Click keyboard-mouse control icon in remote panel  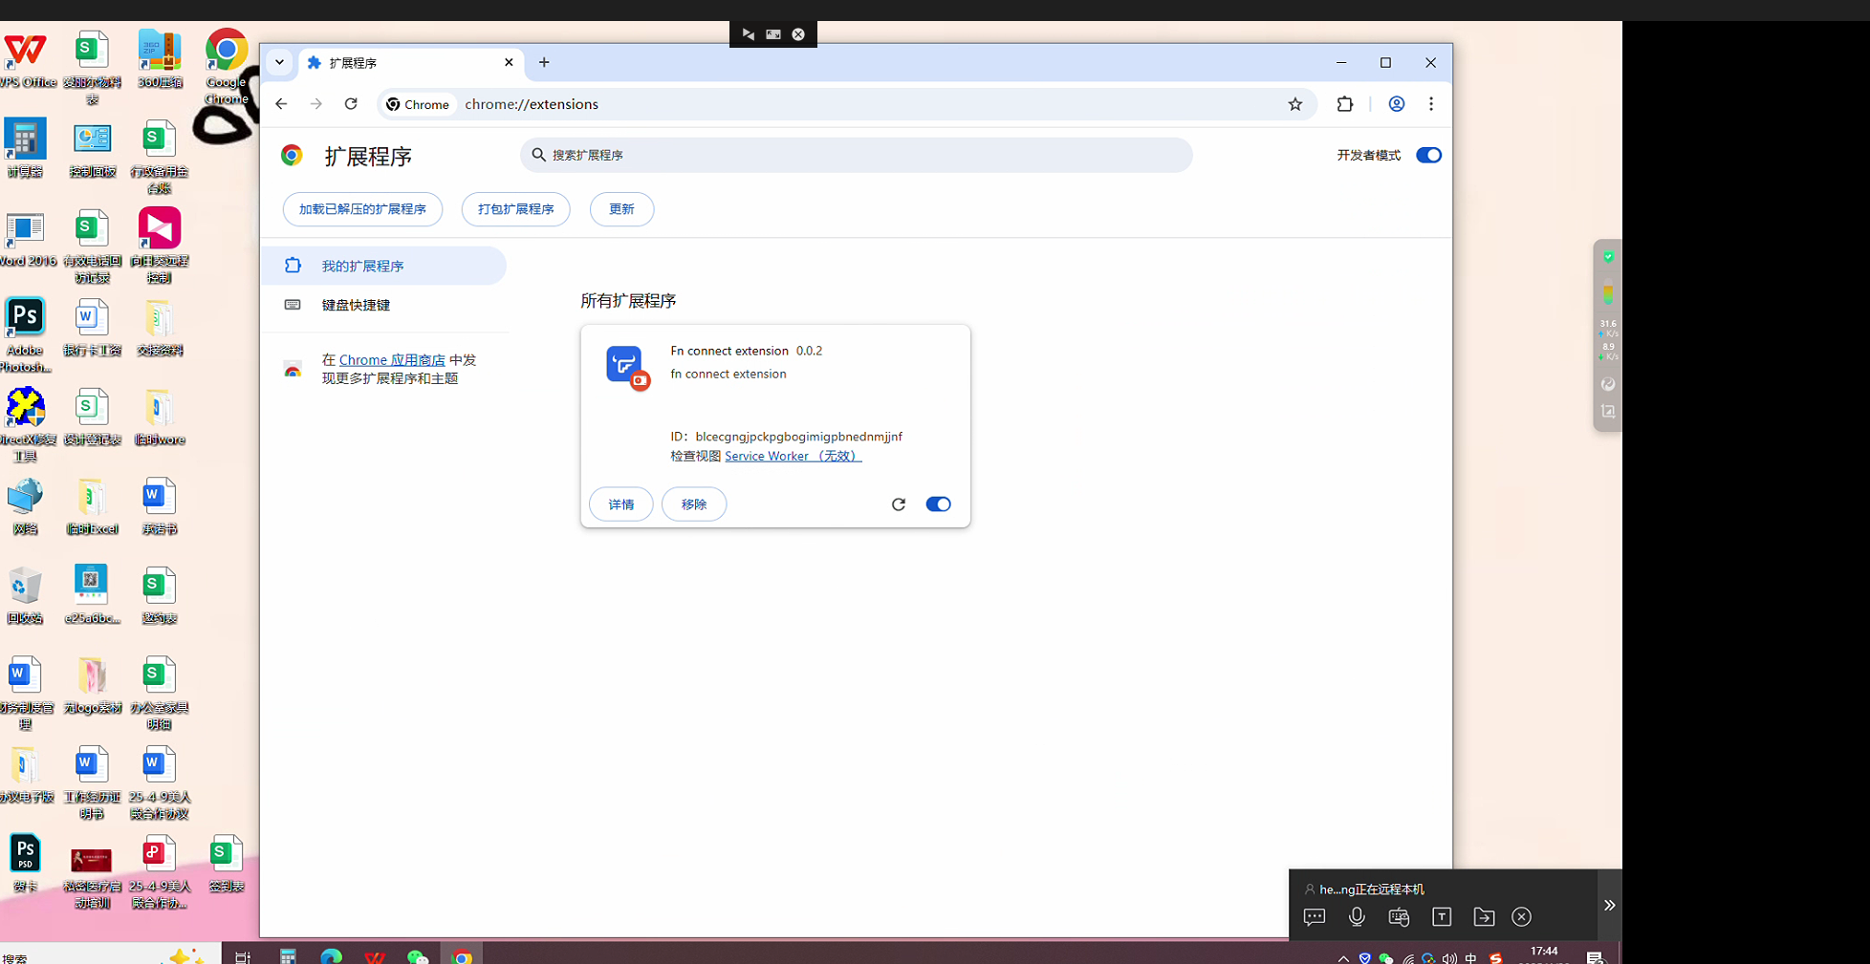(x=1399, y=917)
